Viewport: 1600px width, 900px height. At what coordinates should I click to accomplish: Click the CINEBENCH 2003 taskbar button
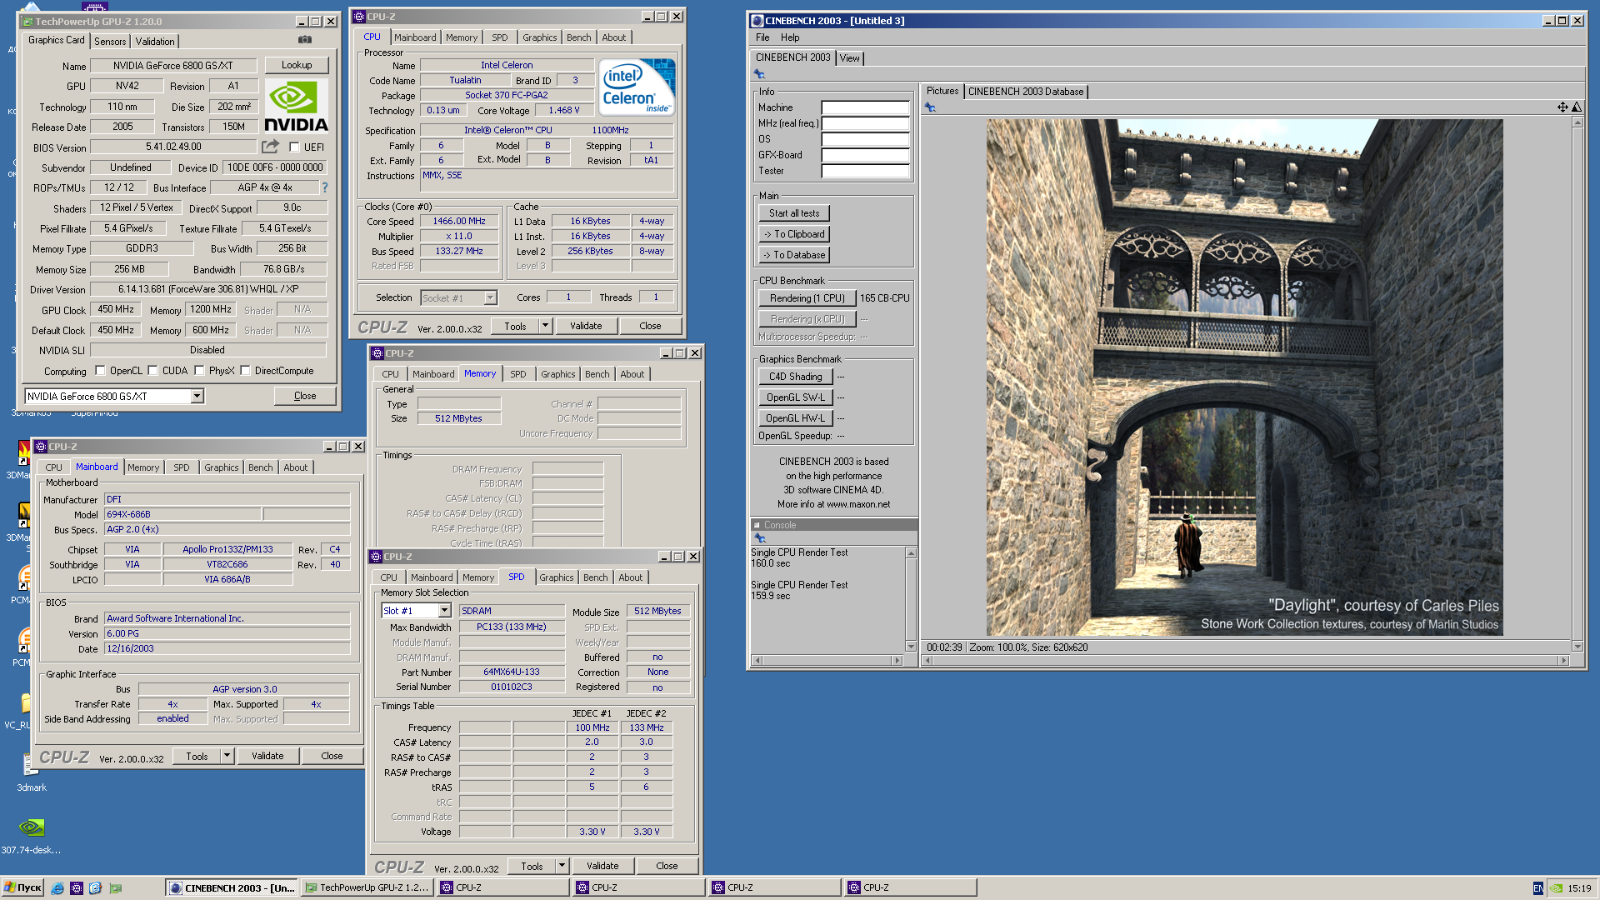click(231, 888)
